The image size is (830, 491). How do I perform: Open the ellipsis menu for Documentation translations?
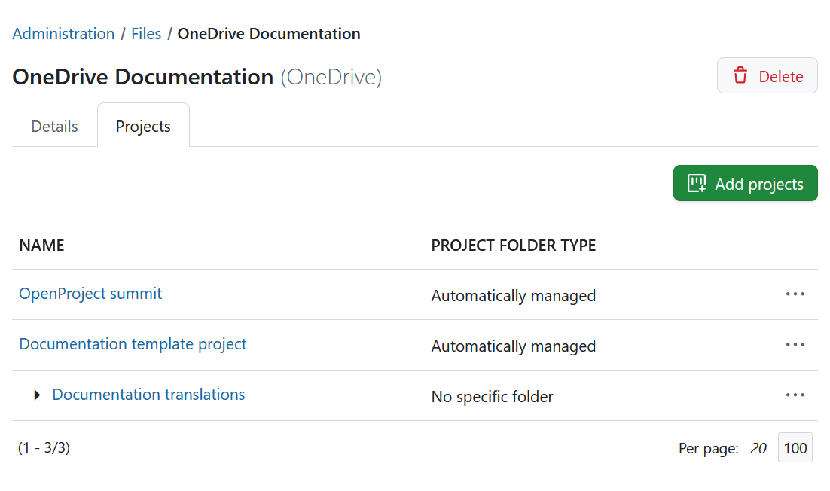click(x=795, y=395)
